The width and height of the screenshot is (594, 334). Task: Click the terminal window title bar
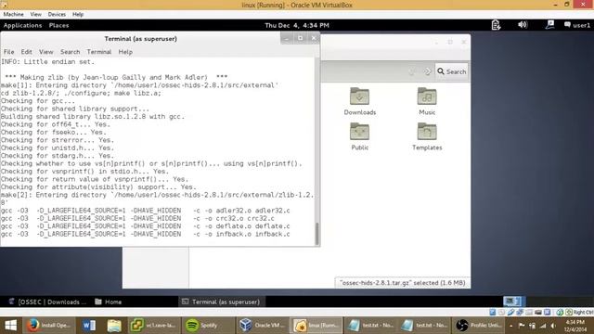tap(140, 39)
